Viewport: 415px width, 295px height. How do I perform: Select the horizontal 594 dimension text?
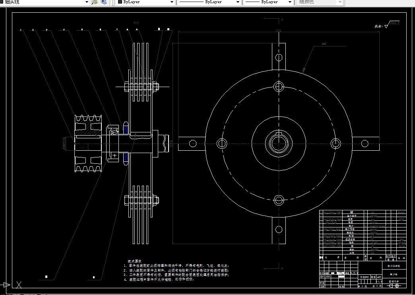[x=279, y=31]
